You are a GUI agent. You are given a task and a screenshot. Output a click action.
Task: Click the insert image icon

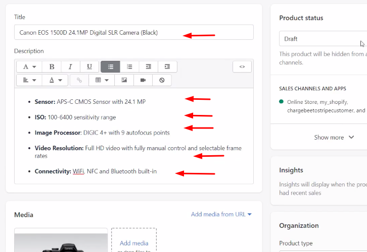click(124, 80)
